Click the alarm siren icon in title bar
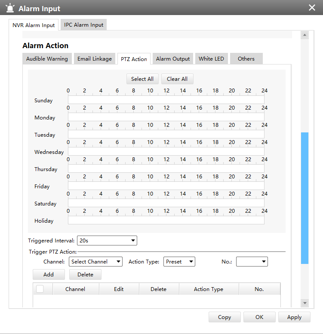The image size is (323, 334). tap(10, 8)
